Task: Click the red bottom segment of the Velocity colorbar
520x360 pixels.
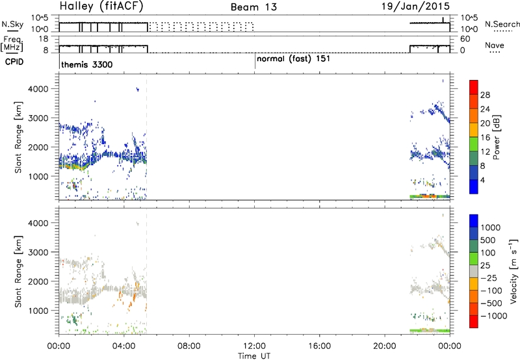Action: [x=474, y=322]
